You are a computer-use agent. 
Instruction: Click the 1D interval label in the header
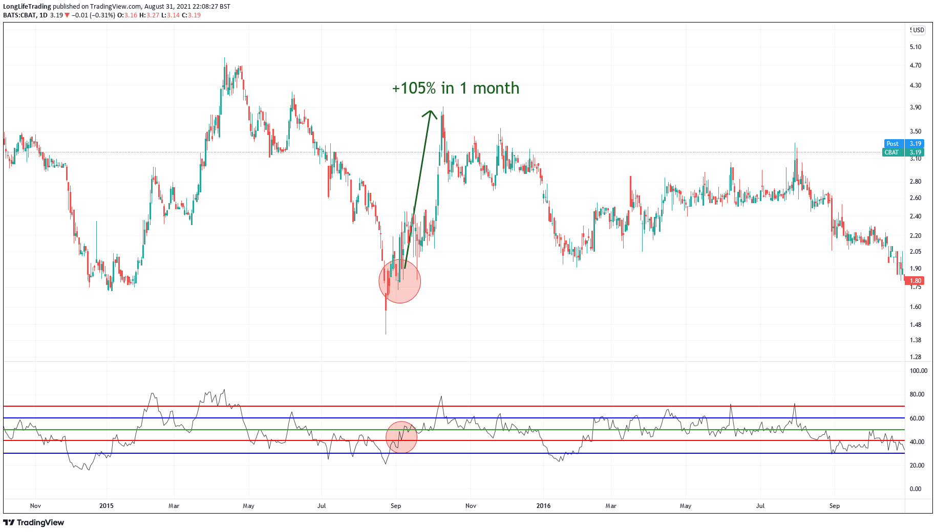pos(44,15)
